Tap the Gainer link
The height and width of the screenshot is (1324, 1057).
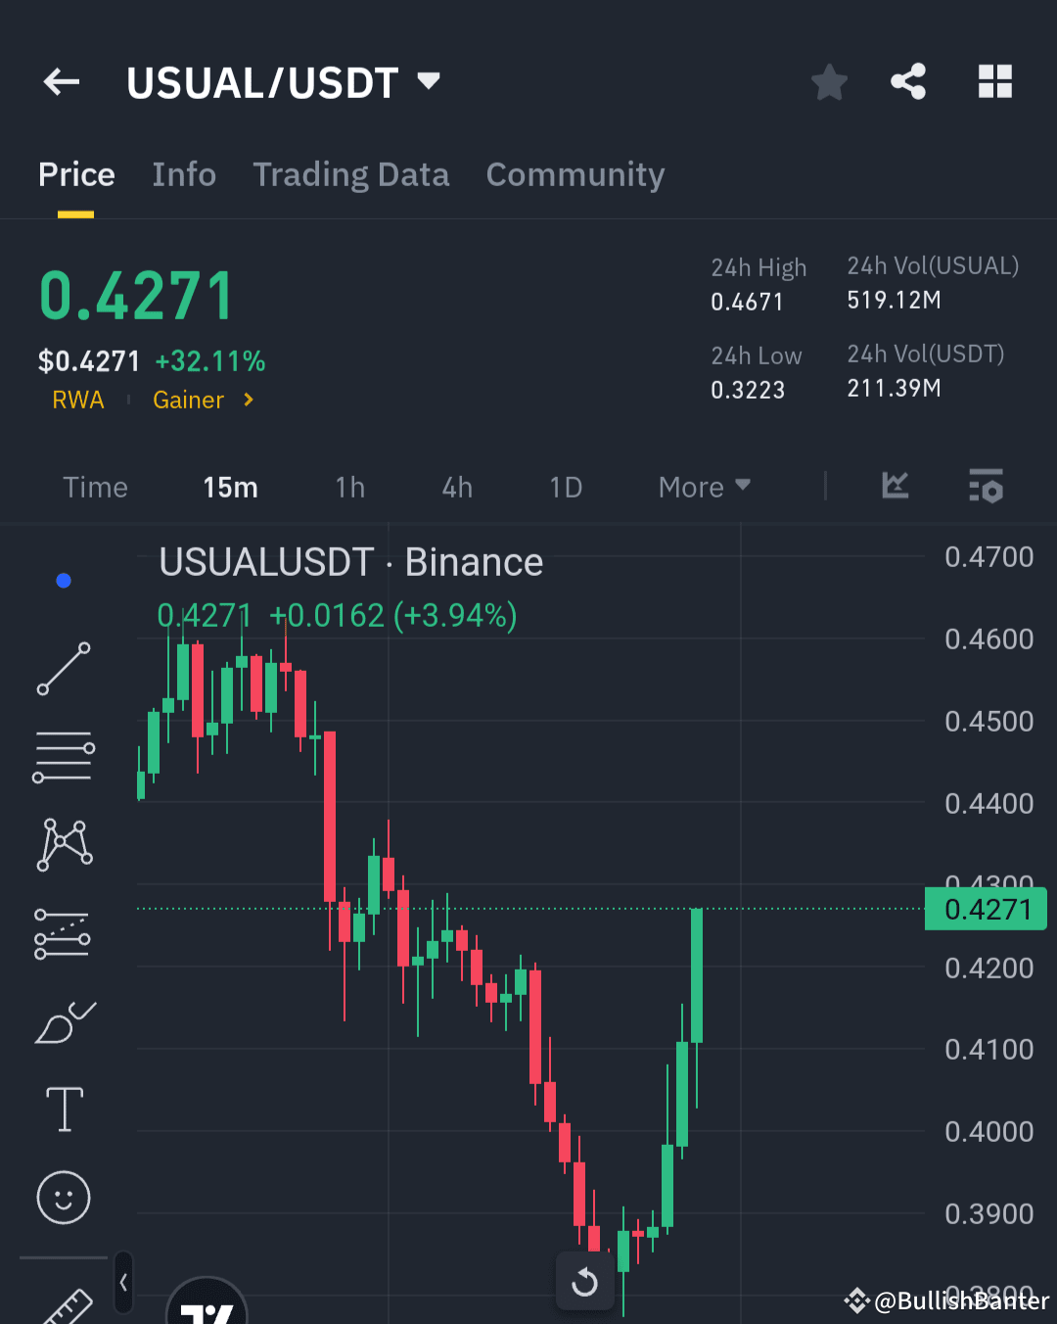[x=188, y=400]
